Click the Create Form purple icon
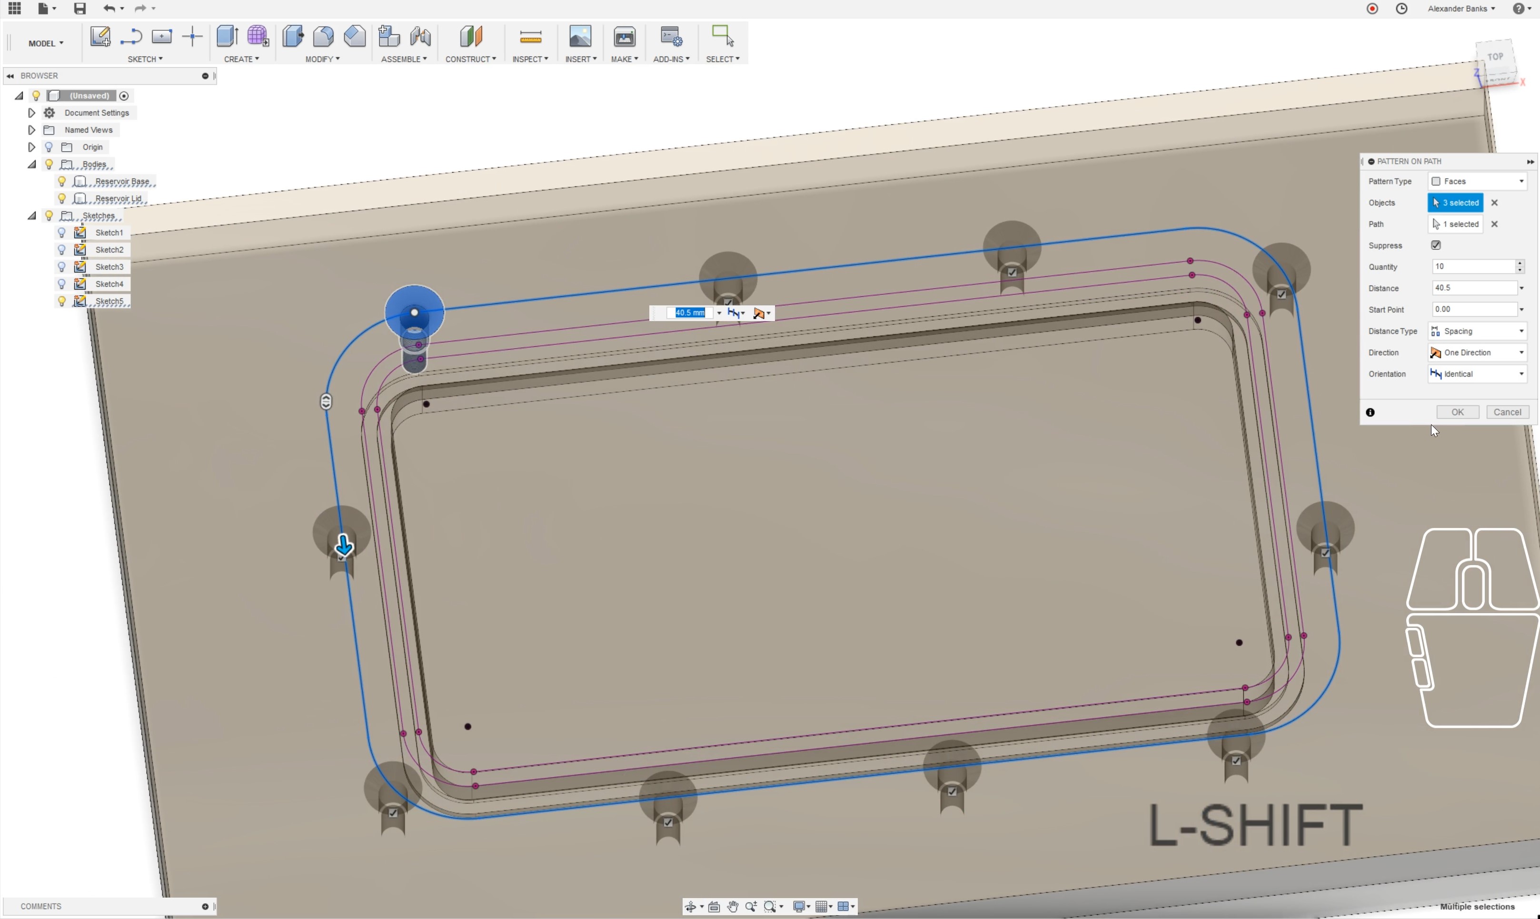Viewport: 1540px width, 919px height. pyautogui.click(x=258, y=37)
